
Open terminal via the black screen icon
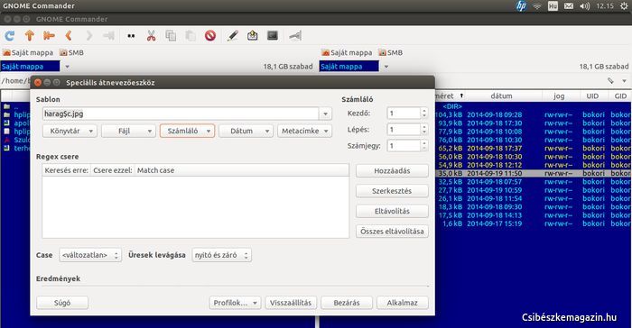[273, 35]
